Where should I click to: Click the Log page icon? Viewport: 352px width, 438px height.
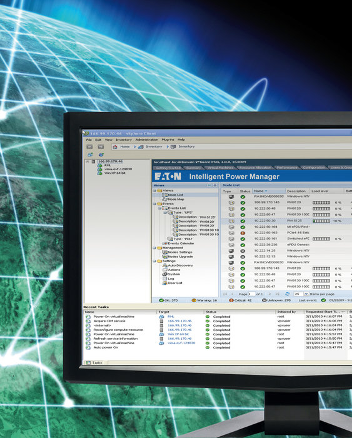point(164,278)
